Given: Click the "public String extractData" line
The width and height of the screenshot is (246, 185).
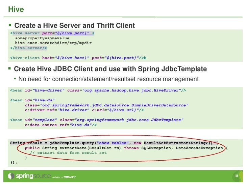Looking at the screenshot, I should 126,148.
